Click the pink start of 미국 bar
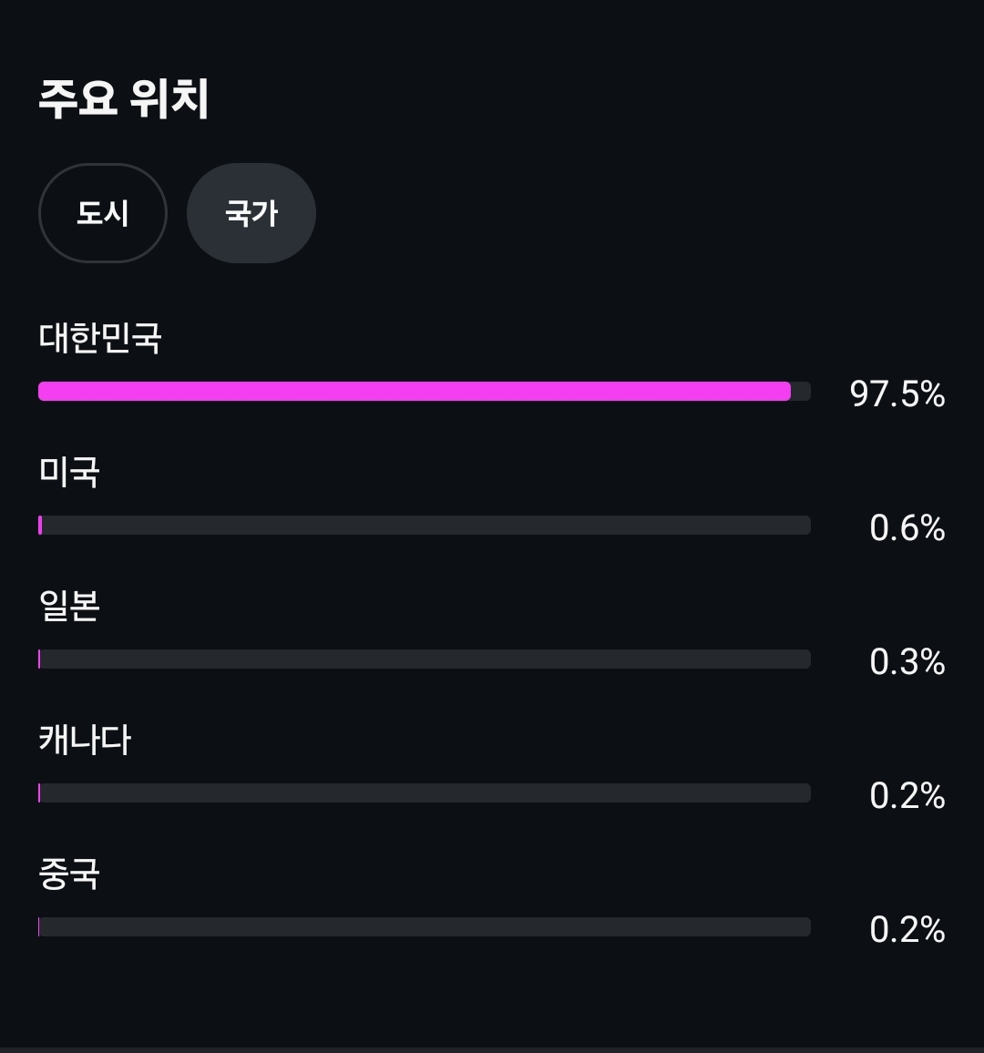 pyautogui.click(x=40, y=526)
